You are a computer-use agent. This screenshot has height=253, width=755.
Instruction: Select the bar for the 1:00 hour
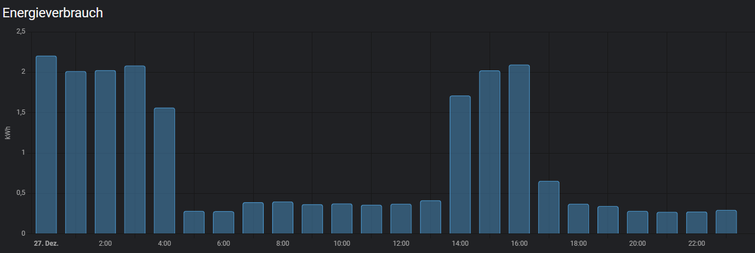point(75,152)
